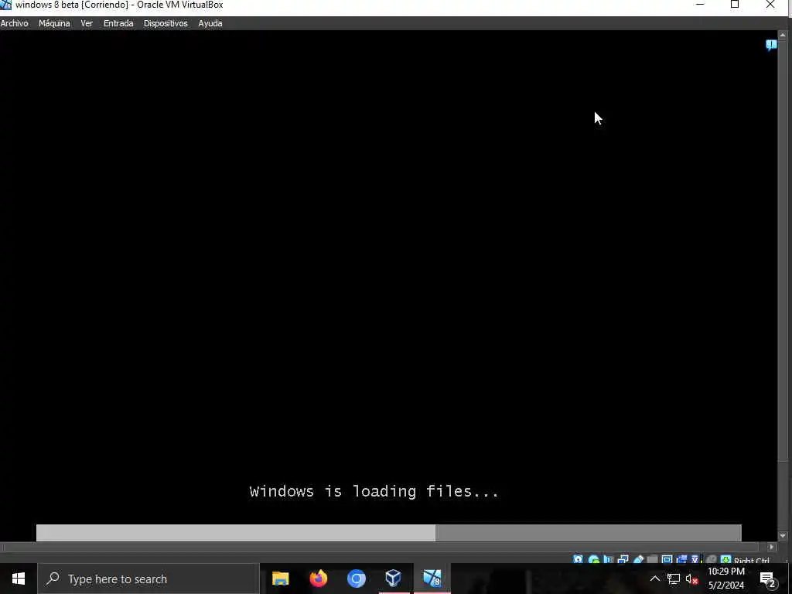Click the network adapters status icon

(623, 560)
